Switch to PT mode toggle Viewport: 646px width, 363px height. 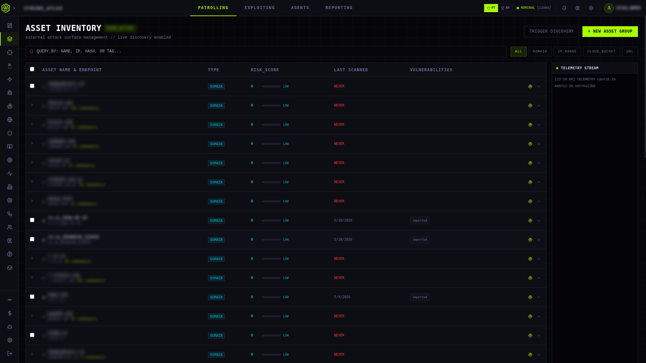click(491, 8)
